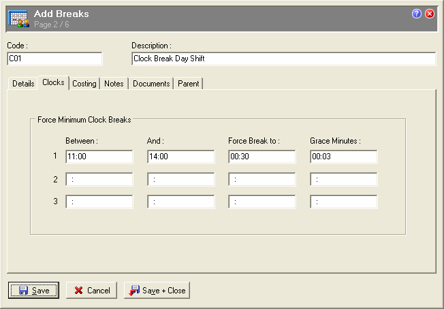Select the Force Break to field showing 00:30
444x309 pixels.
point(262,157)
